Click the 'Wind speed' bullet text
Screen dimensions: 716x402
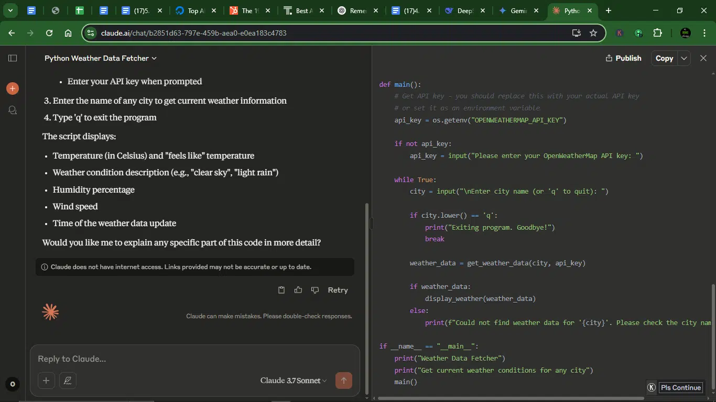(75, 206)
